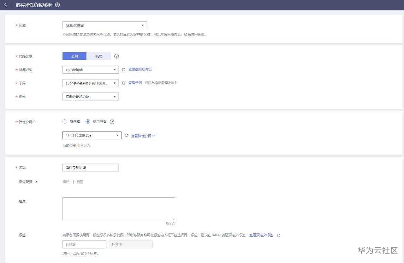This screenshot has height=263, width=404.
Task: Refresh the subnet list
Action: pos(123,83)
